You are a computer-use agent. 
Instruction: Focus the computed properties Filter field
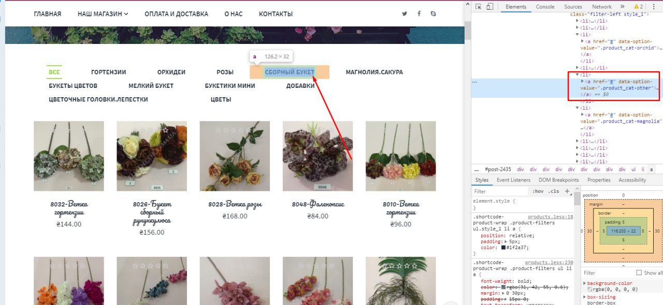(x=607, y=273)
